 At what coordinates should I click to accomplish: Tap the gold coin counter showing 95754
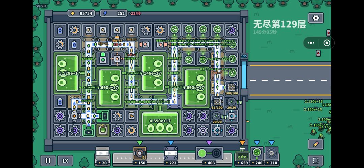pyautogui.click(x=82, y=13)
